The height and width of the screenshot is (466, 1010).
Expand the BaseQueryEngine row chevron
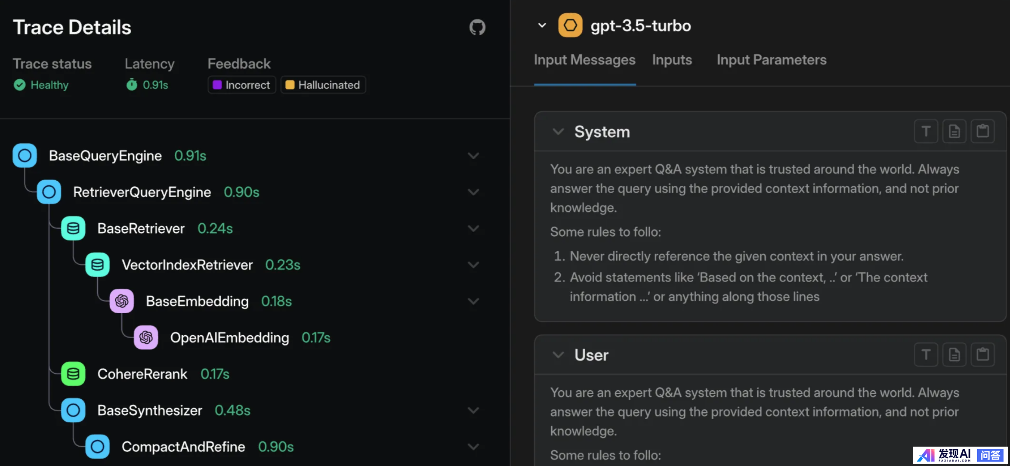(473, 156)
